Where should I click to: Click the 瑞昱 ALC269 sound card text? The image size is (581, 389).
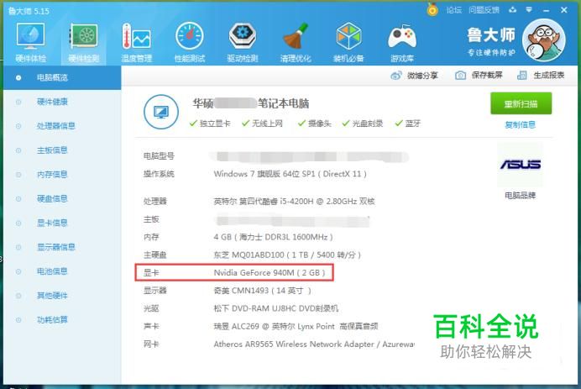(x=296, y=326)
